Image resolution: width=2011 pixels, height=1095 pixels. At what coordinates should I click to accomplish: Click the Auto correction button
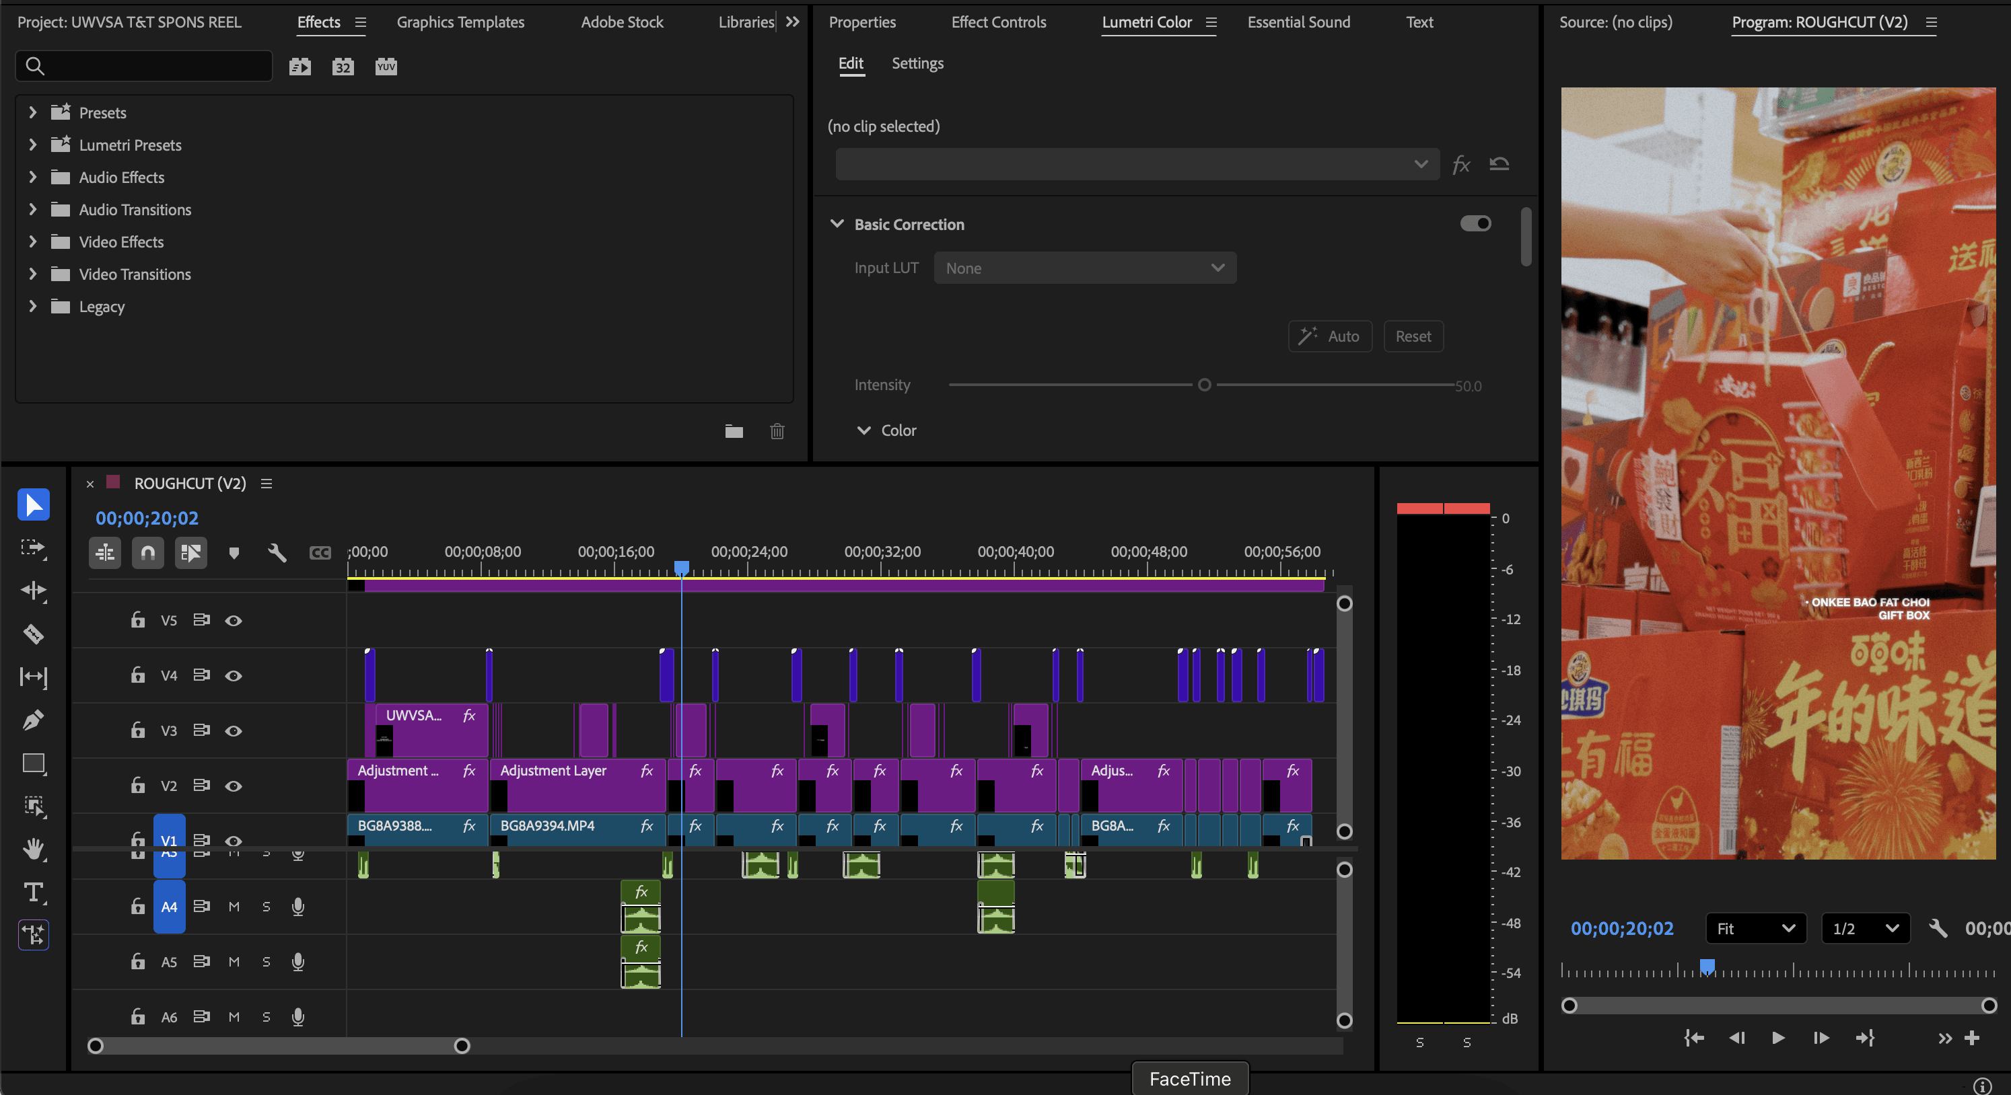pos(1329,336)
